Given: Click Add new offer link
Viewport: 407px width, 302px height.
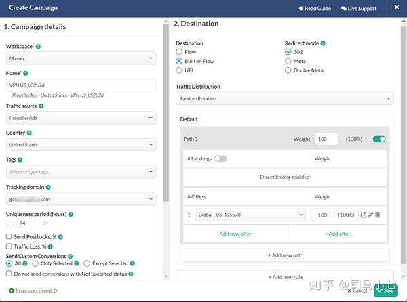Looking at the screenshot, I should click(235, 234).
